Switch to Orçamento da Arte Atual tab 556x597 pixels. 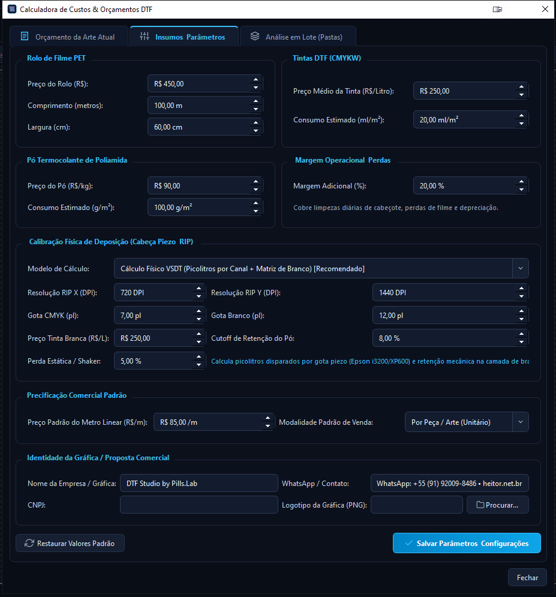(69, 37)
